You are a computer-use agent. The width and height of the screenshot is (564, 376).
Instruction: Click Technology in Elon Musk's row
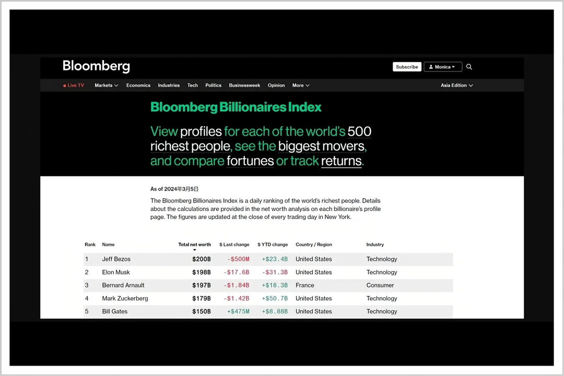[382, 273]
